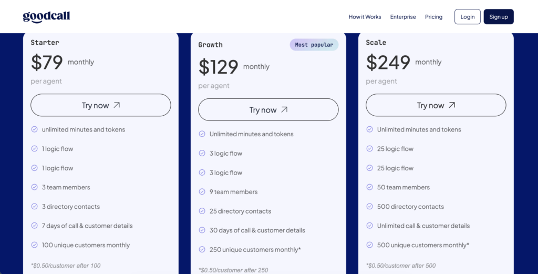538x274 pixels.
Task: Click the Growth plan title
Action: [210, 45]
